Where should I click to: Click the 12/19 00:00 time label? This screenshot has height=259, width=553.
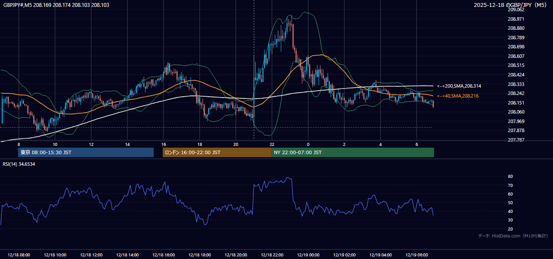point(308,255)
